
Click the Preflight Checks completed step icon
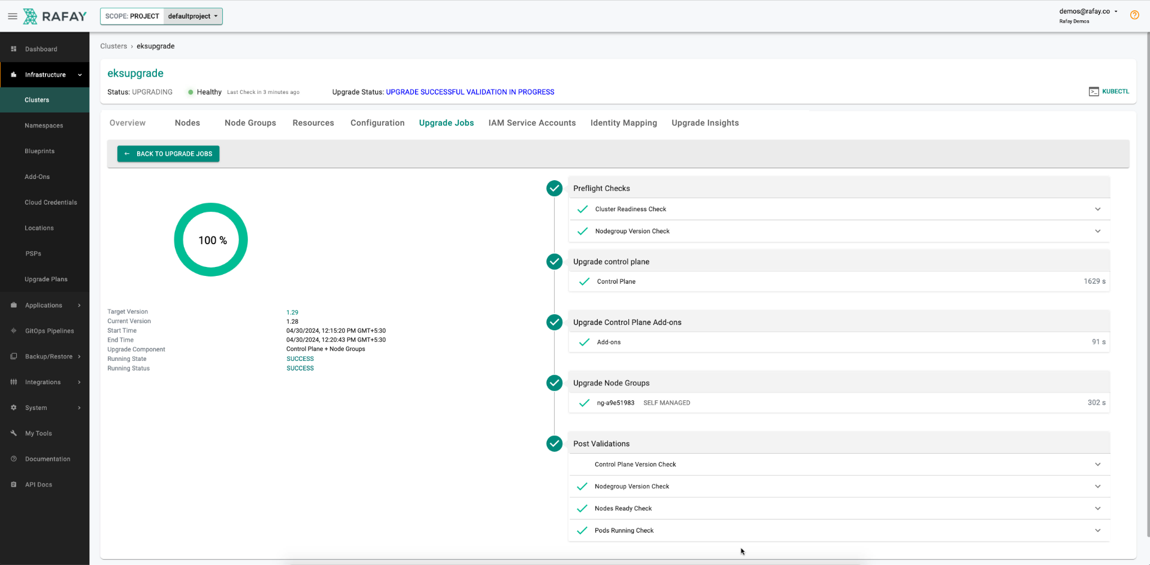[554, 189]
